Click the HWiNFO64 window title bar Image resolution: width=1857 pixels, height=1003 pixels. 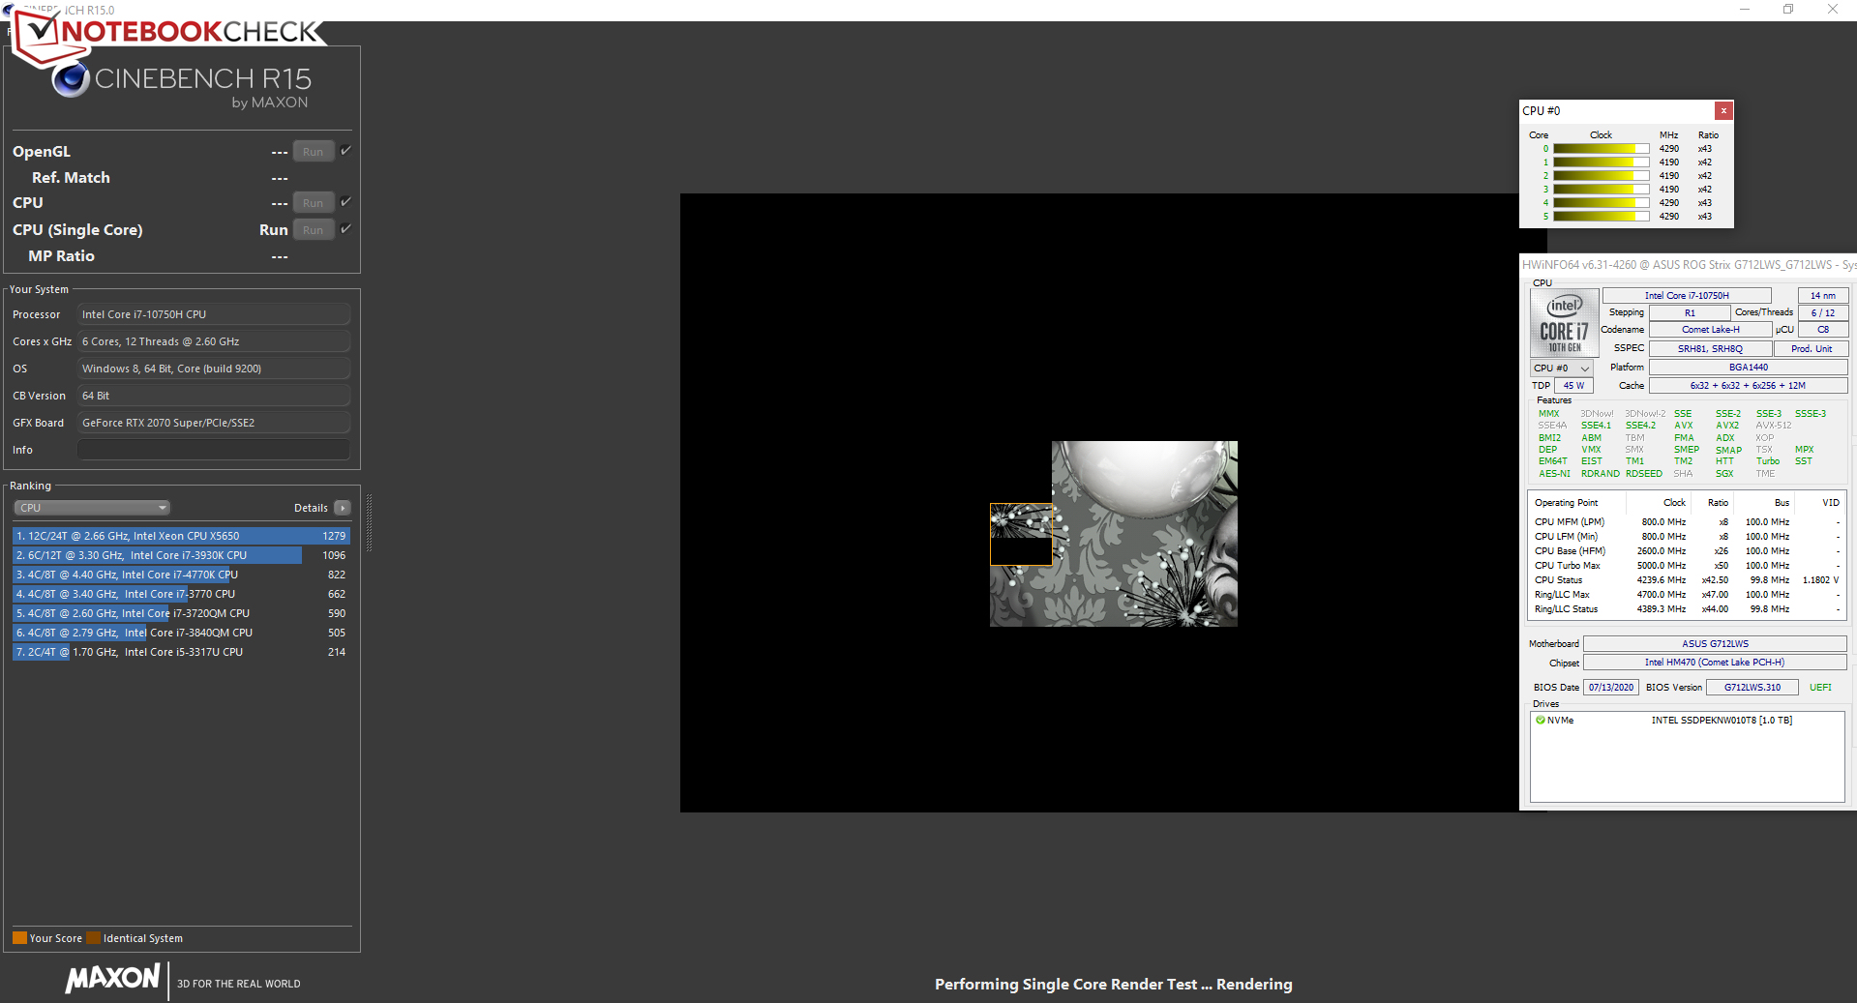coord(1688,264)
